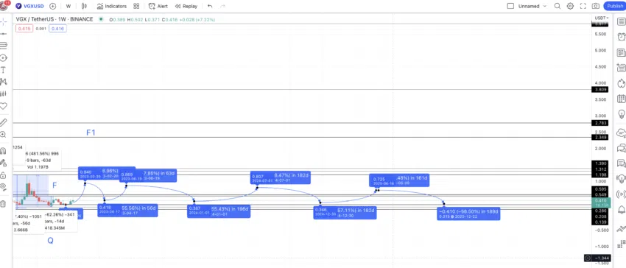The image size is (626, 268).
Task: Click the VGX / TetherUS chart title
Action: tap(54, 19)
